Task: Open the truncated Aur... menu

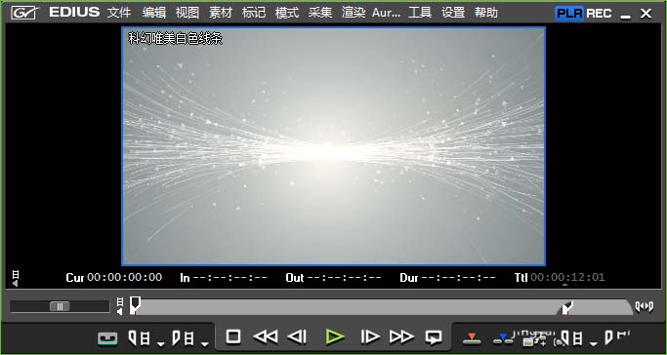Action: tap(386, 13)
